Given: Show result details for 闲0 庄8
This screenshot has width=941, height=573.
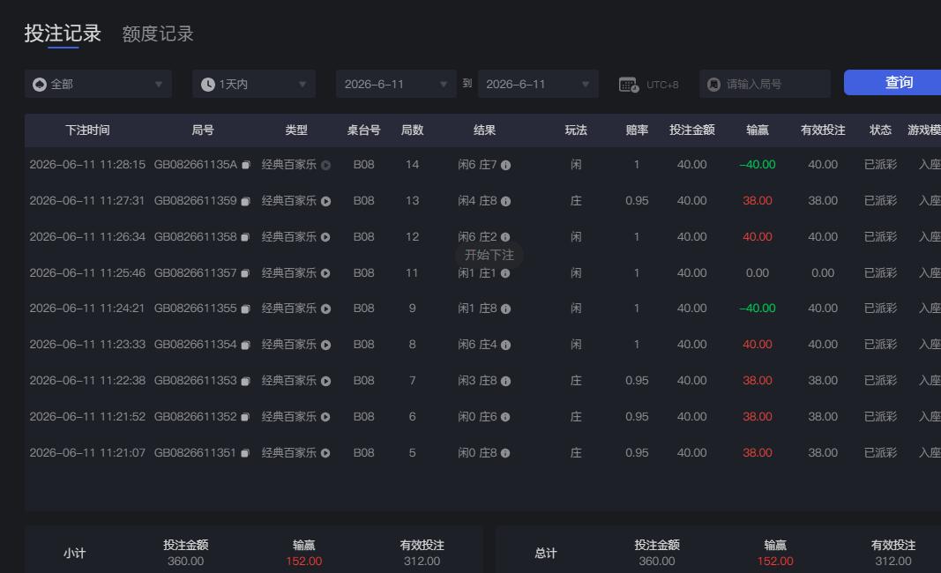Looking at the screenshot, I should click(505, 453).
